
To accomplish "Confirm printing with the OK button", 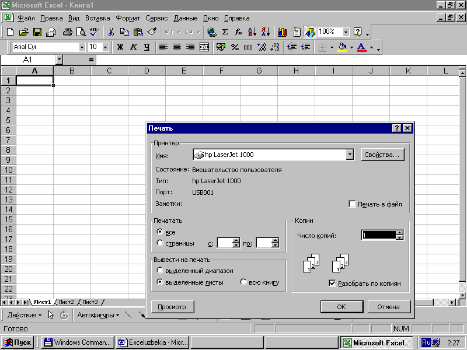I will pos(341,307).
